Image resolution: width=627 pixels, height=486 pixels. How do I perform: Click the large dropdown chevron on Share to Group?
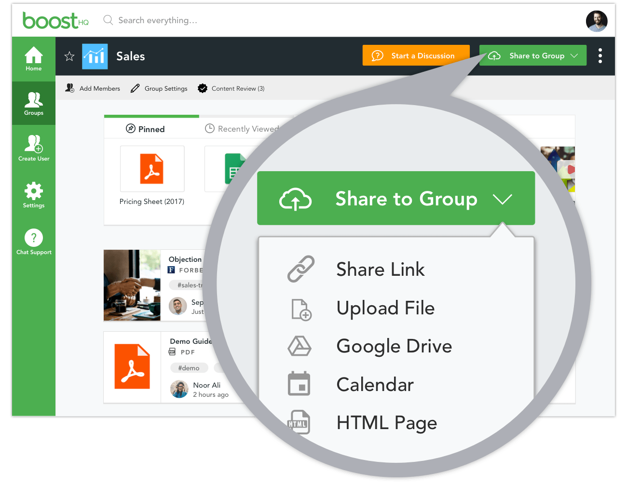coord(503,199)
